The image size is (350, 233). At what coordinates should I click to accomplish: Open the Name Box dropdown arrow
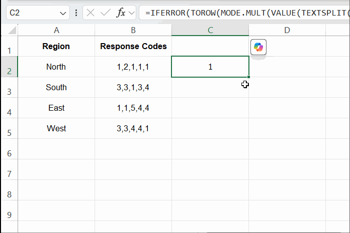point(63,14)
